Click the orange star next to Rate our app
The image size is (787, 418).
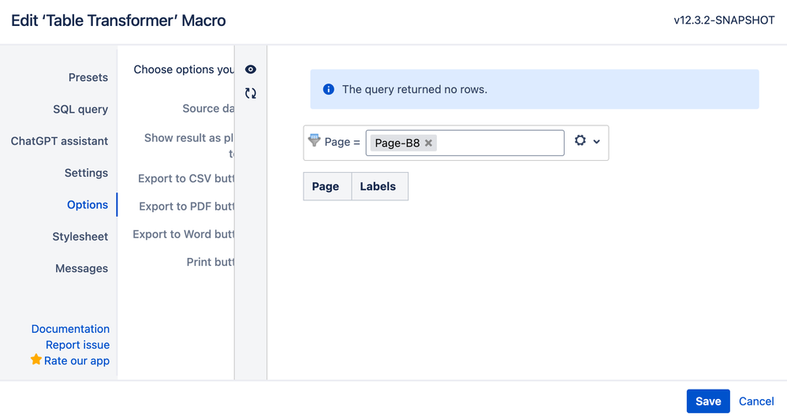[35, 360]
